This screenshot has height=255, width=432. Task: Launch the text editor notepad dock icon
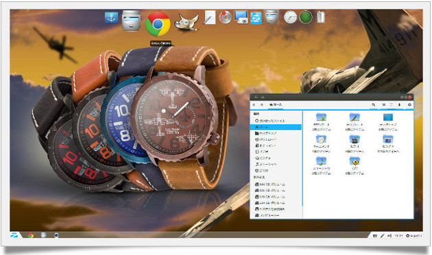[x=209, y=17]
